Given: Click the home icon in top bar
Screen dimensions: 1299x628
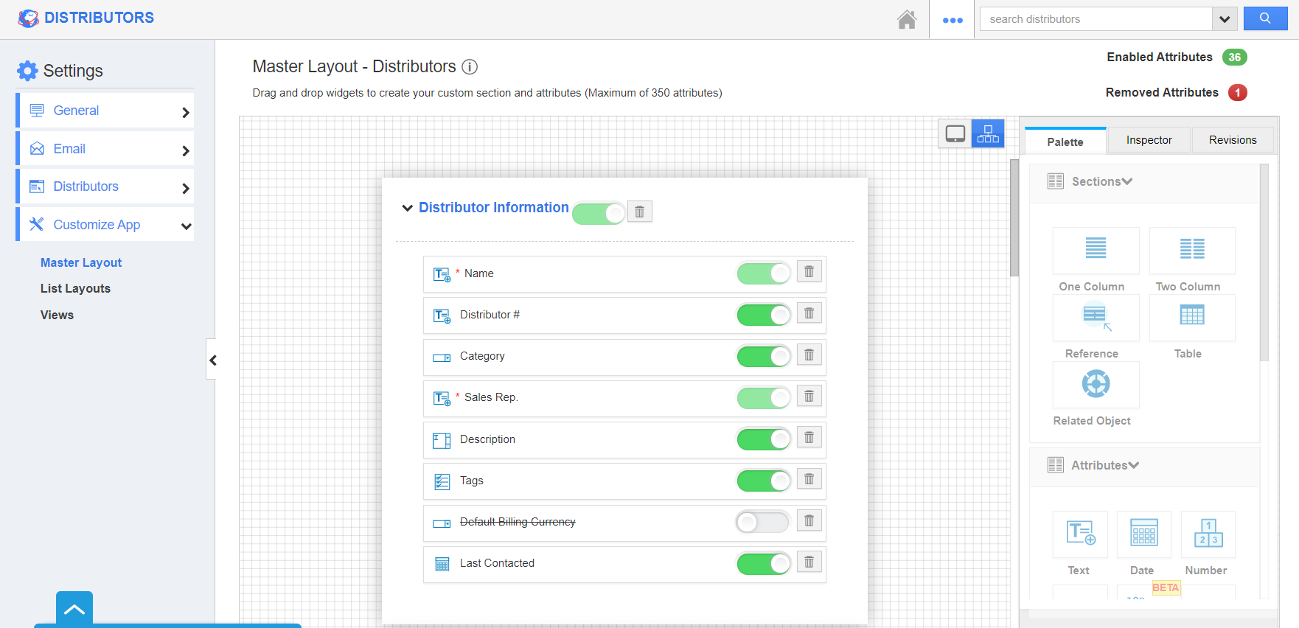Looking at the screenshot, I should tap(906, 19).
